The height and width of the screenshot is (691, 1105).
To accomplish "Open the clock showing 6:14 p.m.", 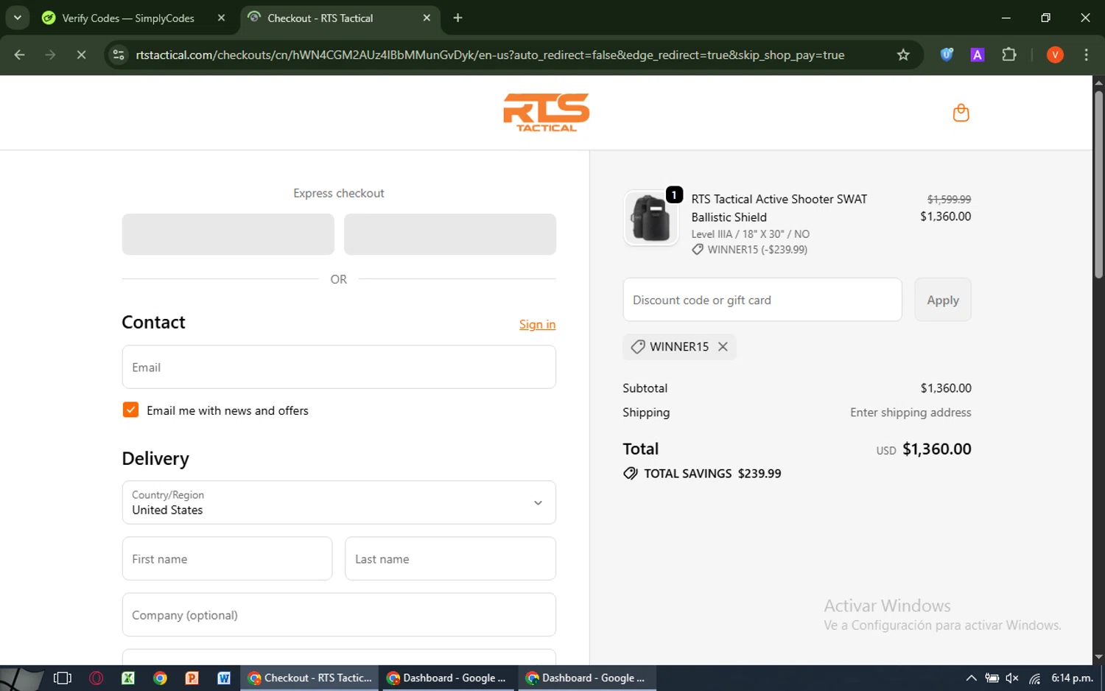I will click(1072, 678).
